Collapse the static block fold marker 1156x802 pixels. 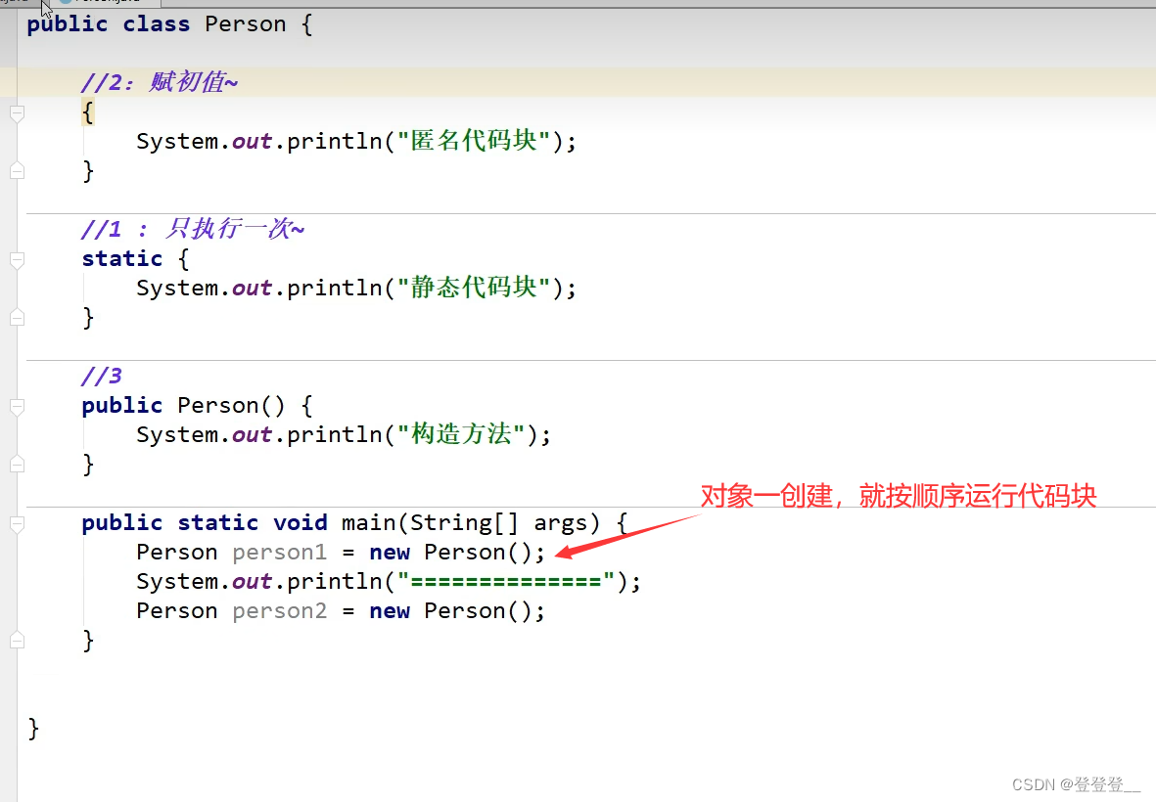[18, 260]
